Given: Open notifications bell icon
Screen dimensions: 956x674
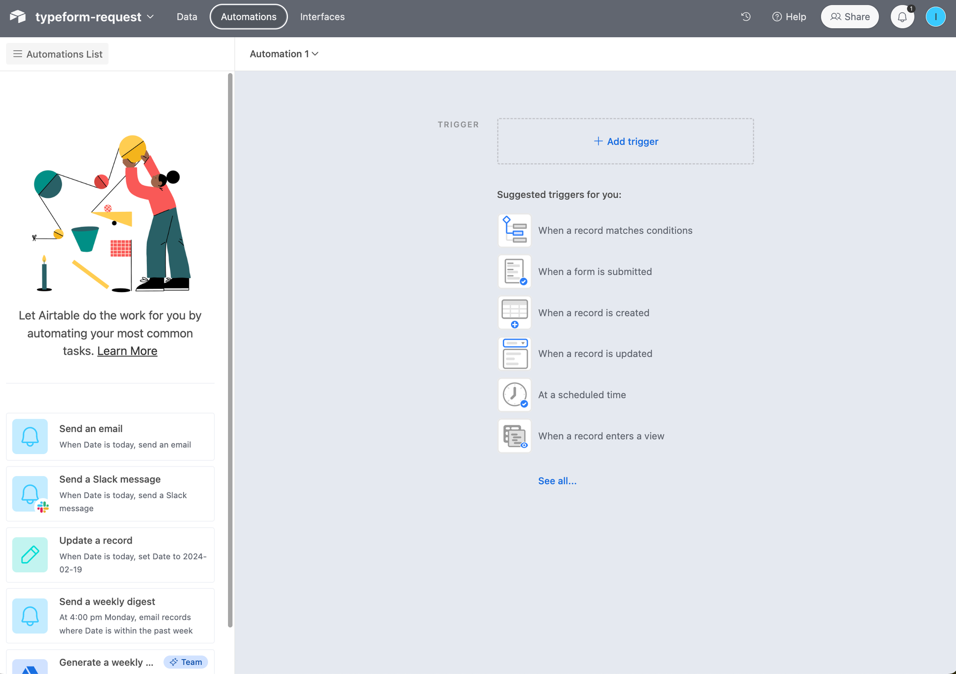Looking at the screenshot, I should click(x=902, y=17).
